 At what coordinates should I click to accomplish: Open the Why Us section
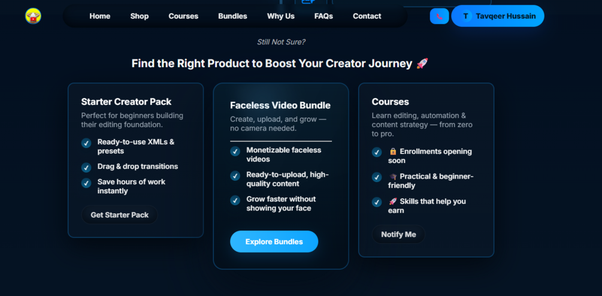click(x=281, y=16)
